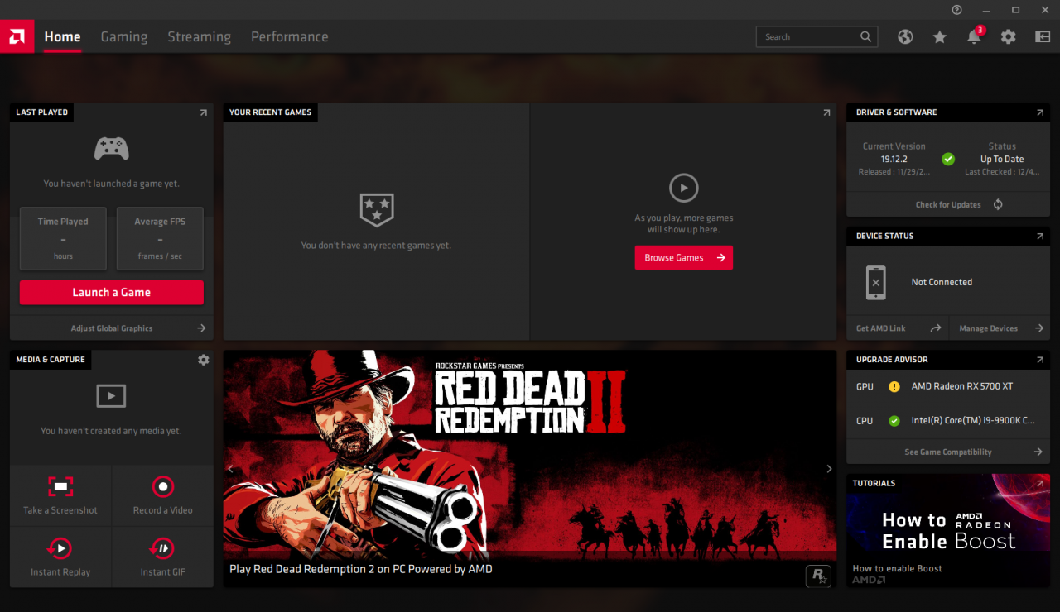The image size is (1060, 612).
Task: Open See Game Compatibility
Action: tap(948, 452)
